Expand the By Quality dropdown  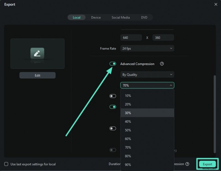pyautogui.click(x=147, y=75)
